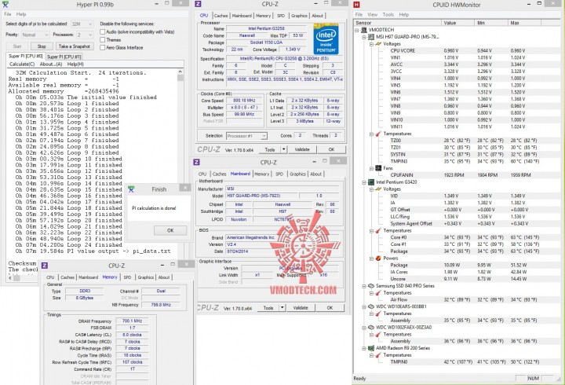This screenshot has height=385, width=565.
Task: Toggle the Audio service checkbox in Hyper PI
Action: click(x=103, y=31)
